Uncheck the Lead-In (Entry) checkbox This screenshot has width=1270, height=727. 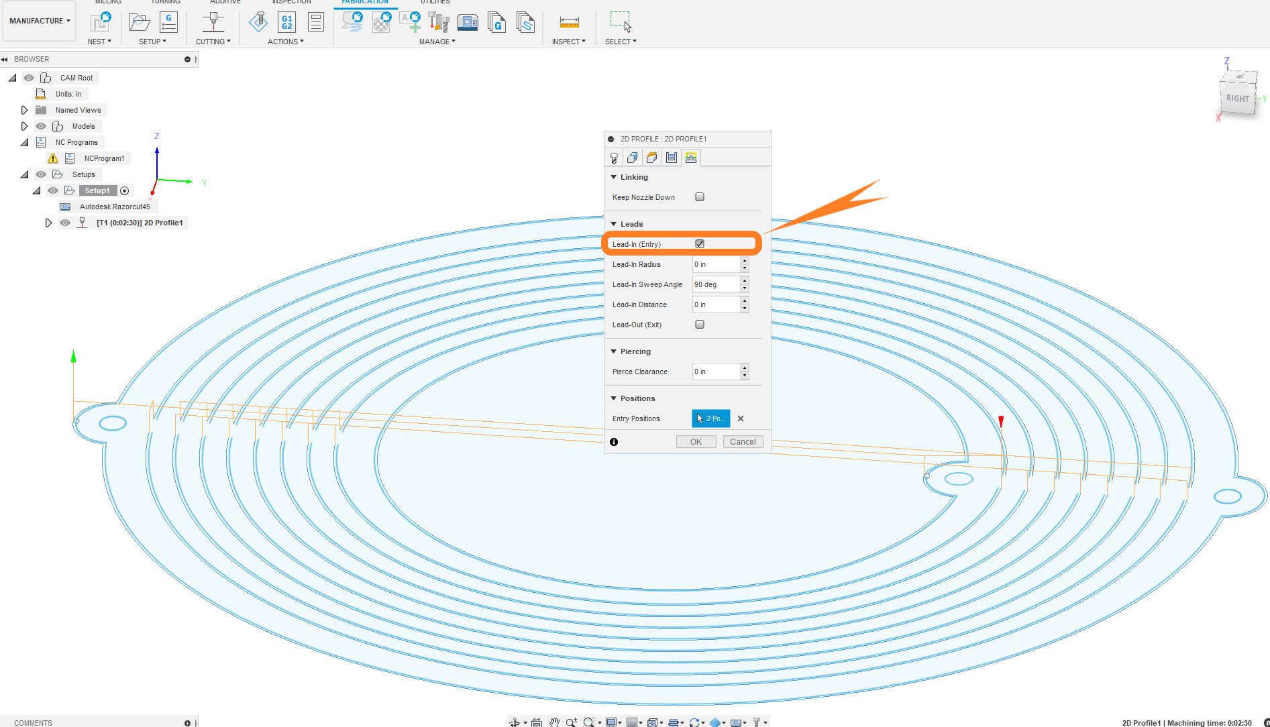point(700,244)
